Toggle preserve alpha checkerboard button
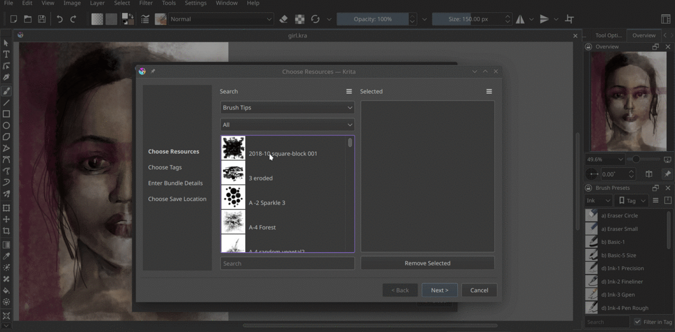 click(300, 19)
